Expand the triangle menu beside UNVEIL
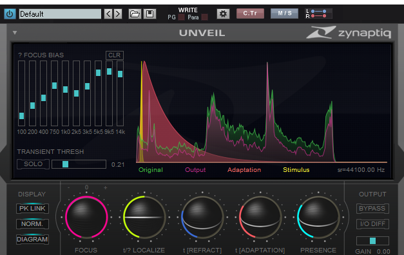This screenshot has height=255, width=404. (x=15, y=33)
